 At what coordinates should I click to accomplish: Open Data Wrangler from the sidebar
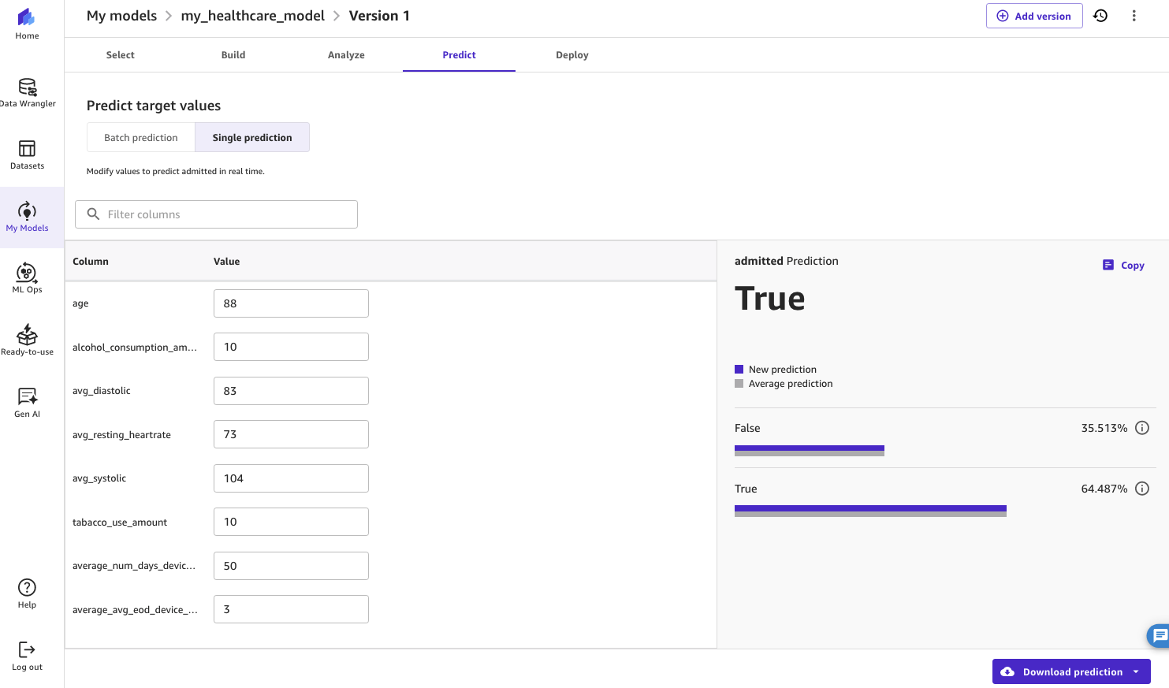tap(27, 93)
